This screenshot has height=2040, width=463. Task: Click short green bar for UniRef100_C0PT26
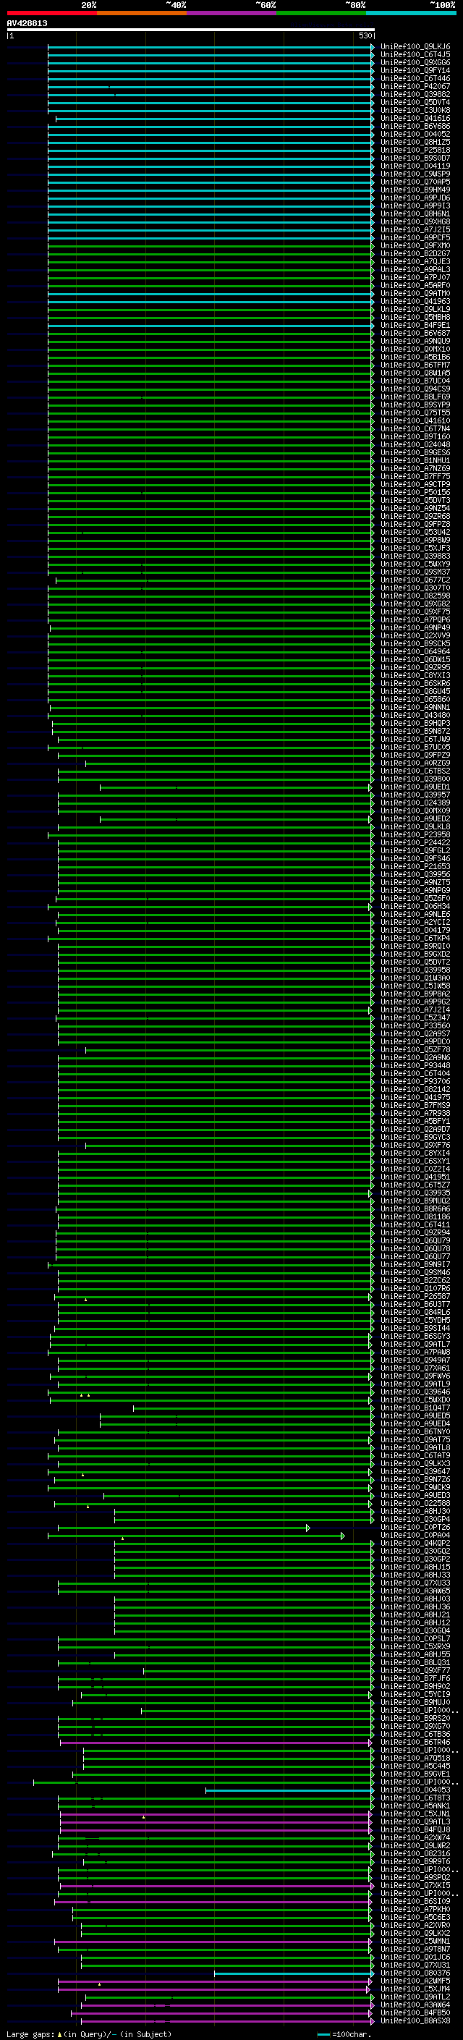tap(184, 1528)
